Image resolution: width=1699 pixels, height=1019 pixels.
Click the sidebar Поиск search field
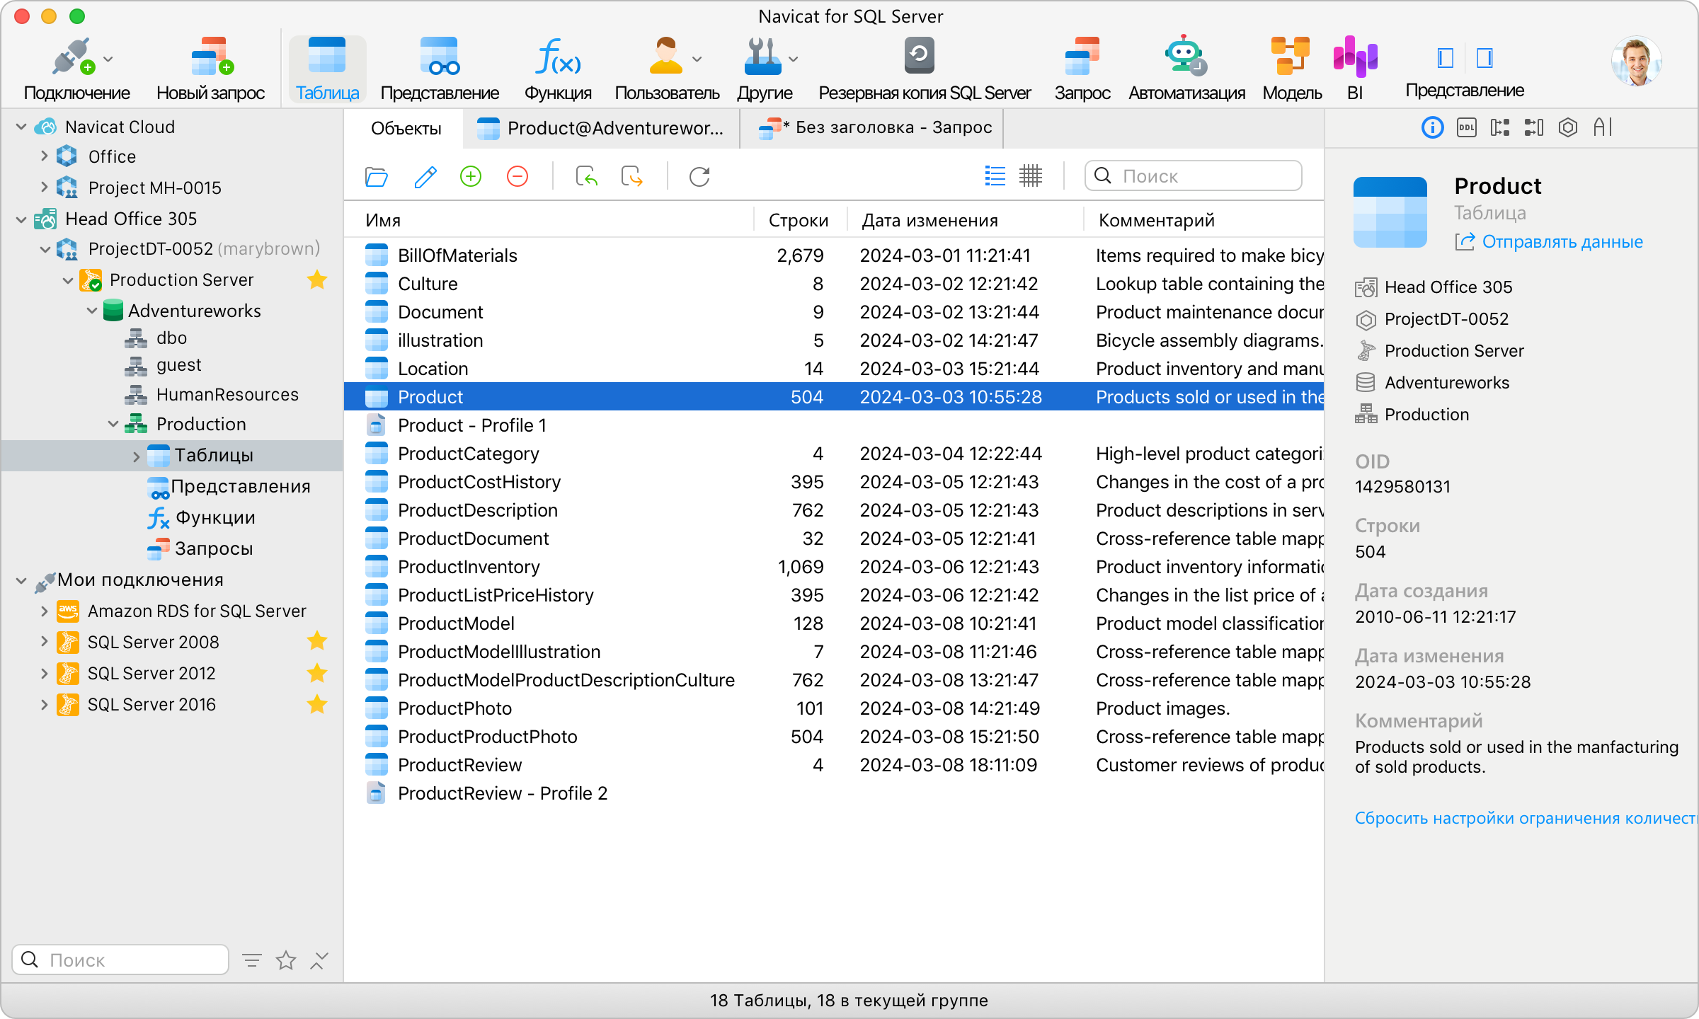(120, 960)
